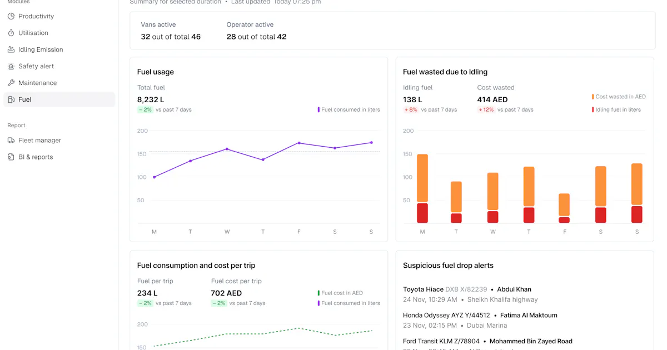Click the Fuel pump icon in sidebar
Image resolution: width=667 pixels, height=350 pixels.
coord(11,99)
